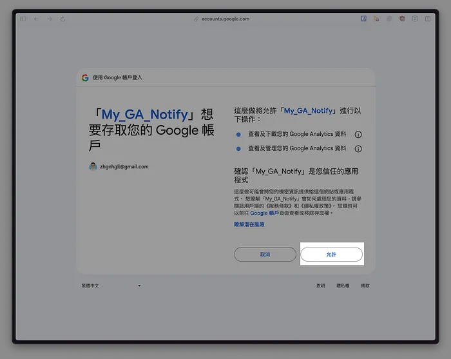Click the 條款 (Terms) footer link
This screenshot has width=451, height=359.
(x=365, y=286)
